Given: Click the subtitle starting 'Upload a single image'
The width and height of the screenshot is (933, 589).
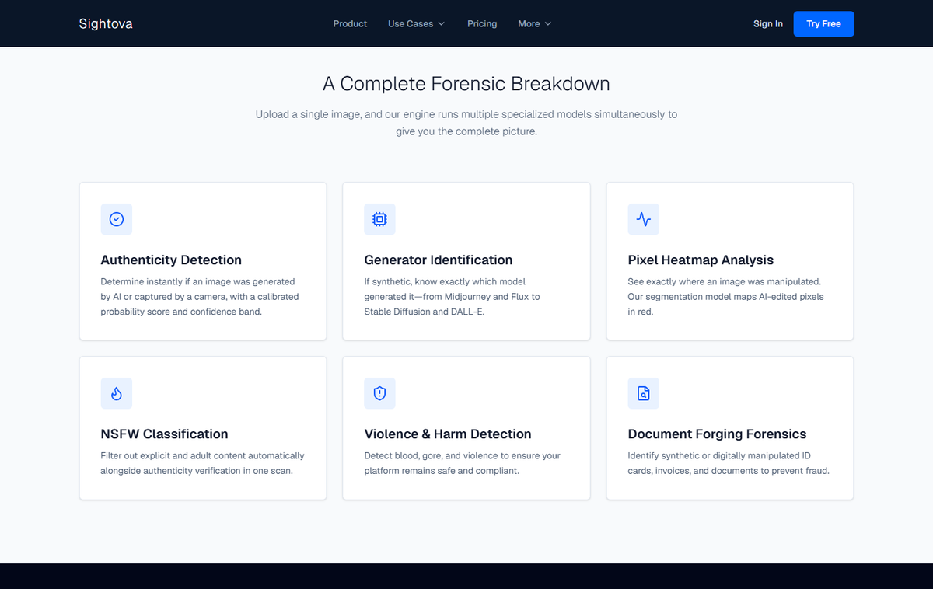Looking at the screenshot, I should click(466, 123).
